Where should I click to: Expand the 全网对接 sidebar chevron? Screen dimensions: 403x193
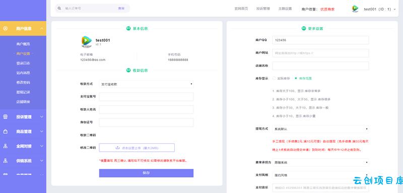coord(42,146)
